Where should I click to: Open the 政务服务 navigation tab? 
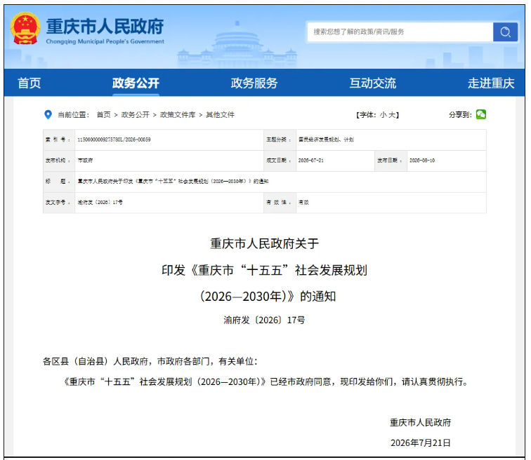pos(254,83)
